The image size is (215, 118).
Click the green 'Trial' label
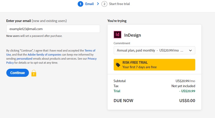point(117,91)
